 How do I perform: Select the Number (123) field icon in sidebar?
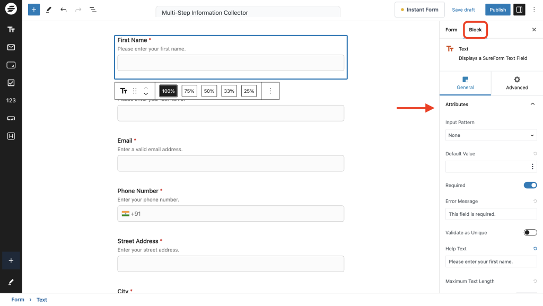tap(11, 100)
